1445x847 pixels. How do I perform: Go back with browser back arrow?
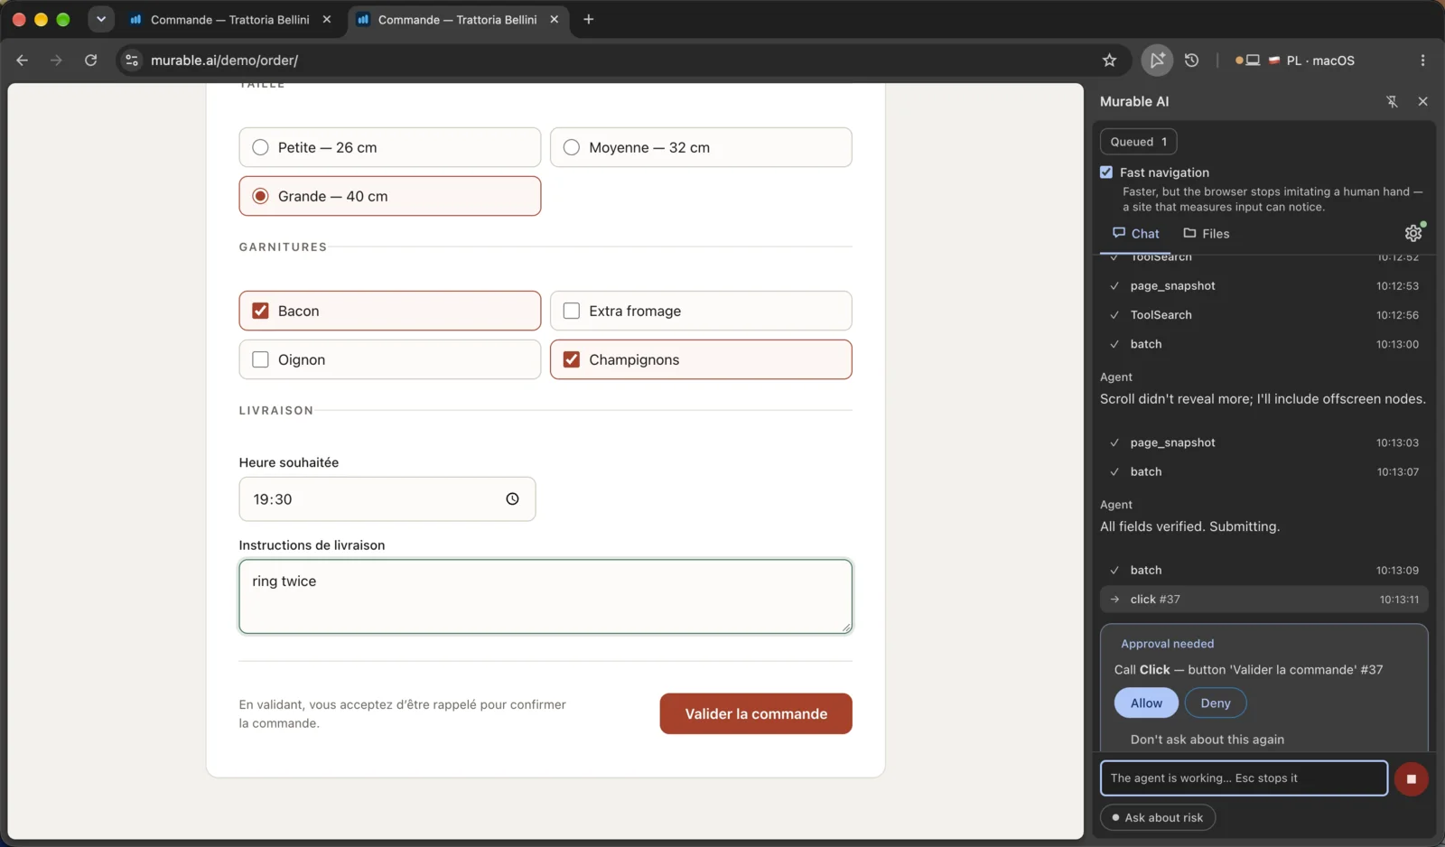tap(22, 60)
